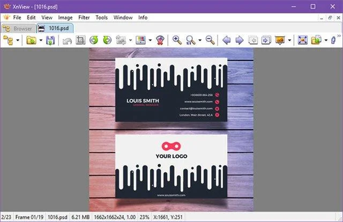The width and height of the screenshot is (343, 222).
Task: Open the Image menu
Action: pos(65,18)
